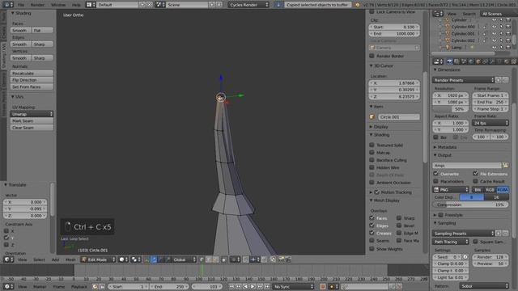
Task: Click the timeline play button
Action: pyautogui.click(x=253, y=287)
